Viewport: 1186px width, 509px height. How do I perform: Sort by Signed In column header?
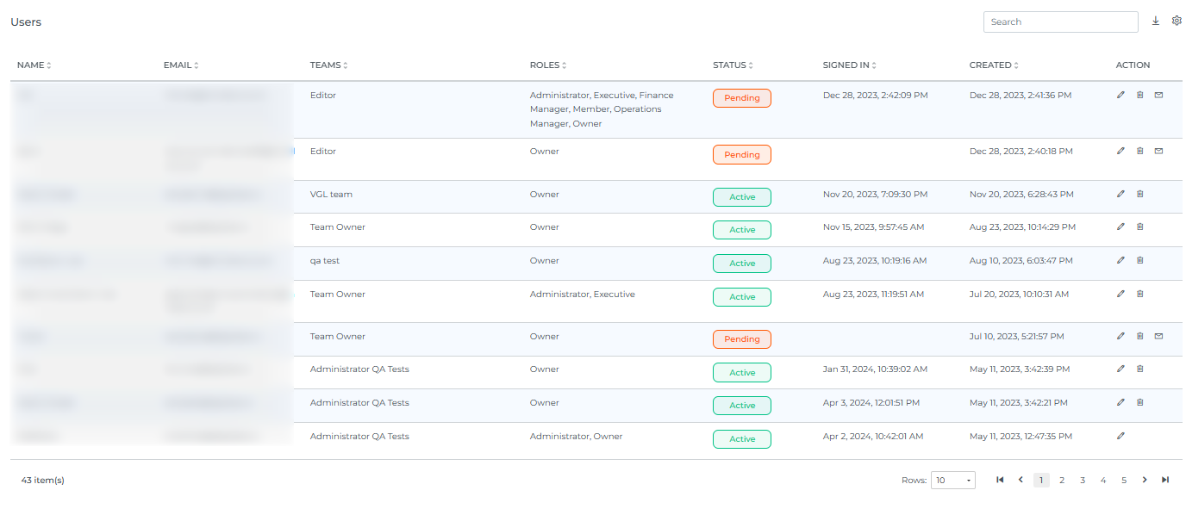pos(849,65)
